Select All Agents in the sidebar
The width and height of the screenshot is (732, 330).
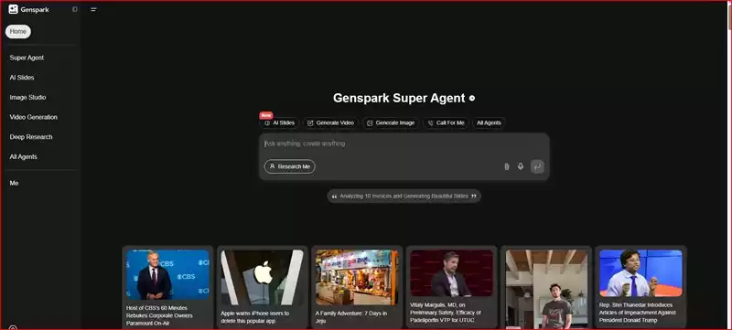tap(24, 156)
